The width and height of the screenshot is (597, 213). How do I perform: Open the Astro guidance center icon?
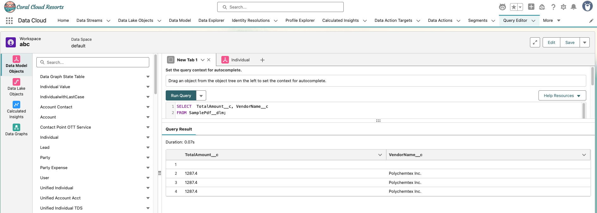(502, 7)
